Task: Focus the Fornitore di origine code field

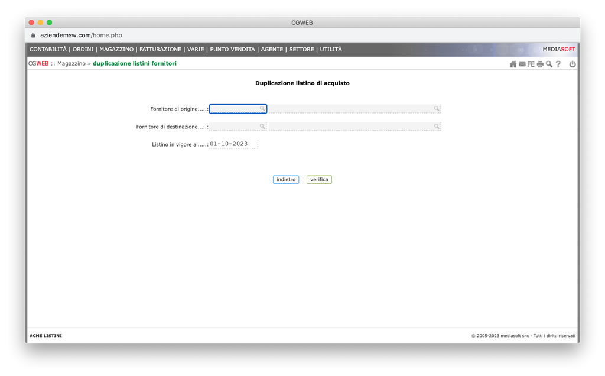Action: (238, 109)
